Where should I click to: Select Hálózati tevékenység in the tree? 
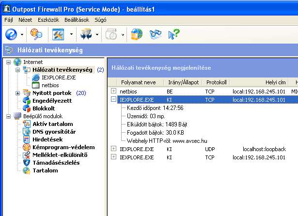point(63,70)
